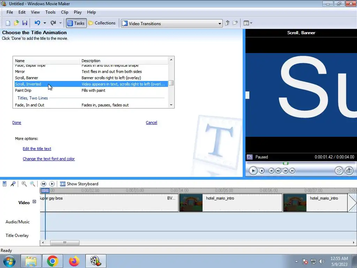Click Done to add the title
The height and width of the screenshot is (268, 357).
coord(17,122)
